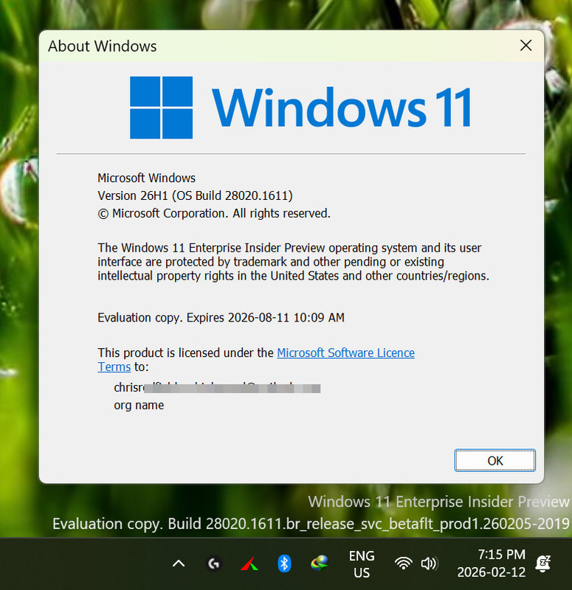The width and height of the screenshot is (572, 590).
Task: Close the About Windows dialog
Action: tap(526, 46)
